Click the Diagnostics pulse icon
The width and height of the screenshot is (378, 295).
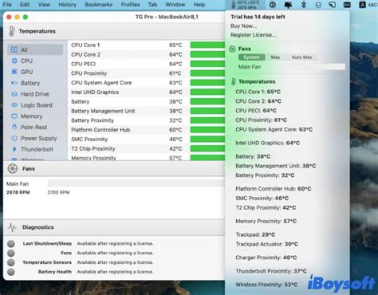click(x=12, y=227)
